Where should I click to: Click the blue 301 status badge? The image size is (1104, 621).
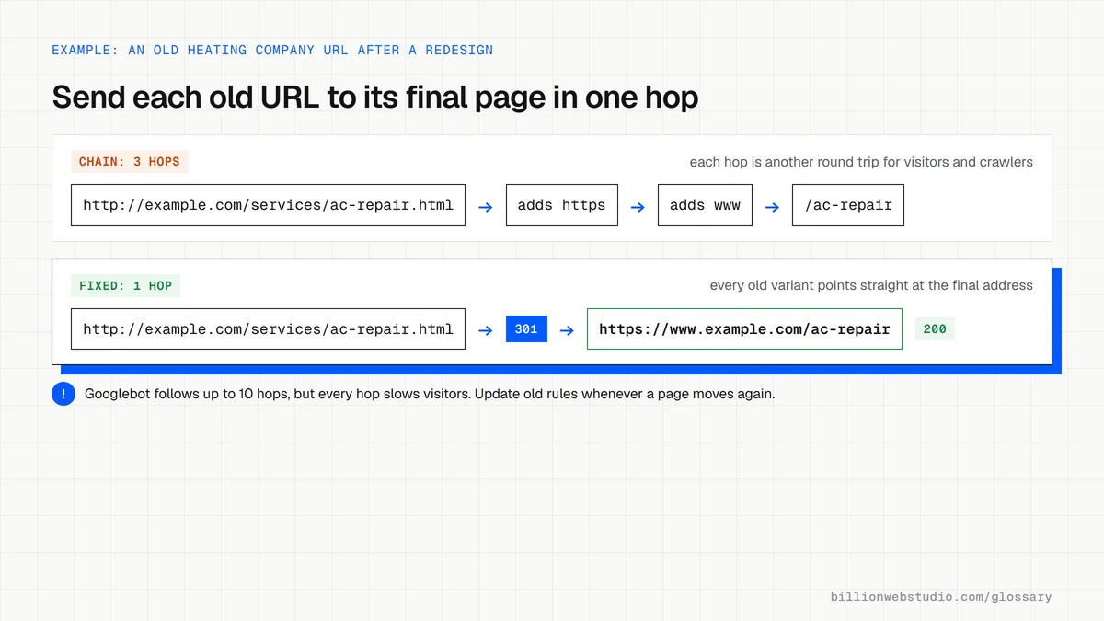526,329
